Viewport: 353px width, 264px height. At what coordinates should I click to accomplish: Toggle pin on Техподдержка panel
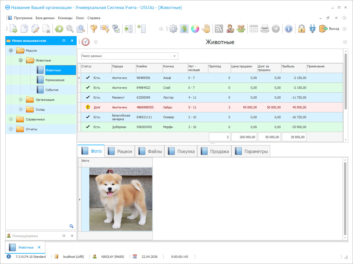(x=72, y=236)
